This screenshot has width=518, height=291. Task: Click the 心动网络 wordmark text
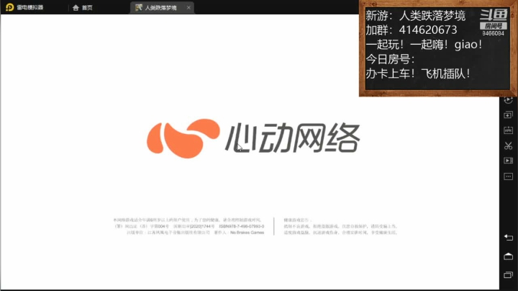293,138
